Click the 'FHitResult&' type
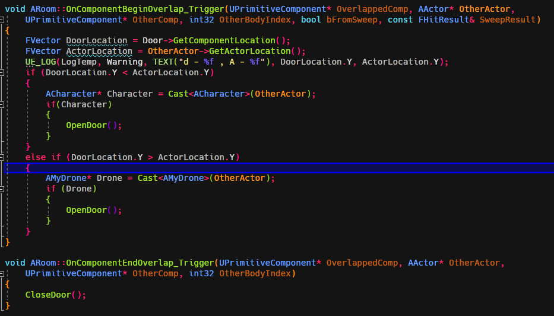554x316 pixels. pyautogui.click(x=447, y=20)
